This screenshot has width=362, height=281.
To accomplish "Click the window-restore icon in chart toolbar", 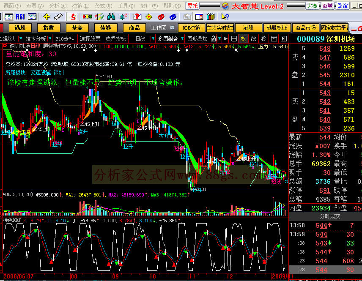I will click(x=274, y=38).
